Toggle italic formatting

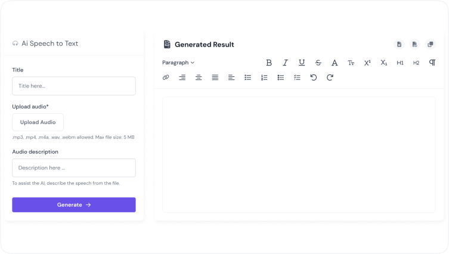pos(285,63)
